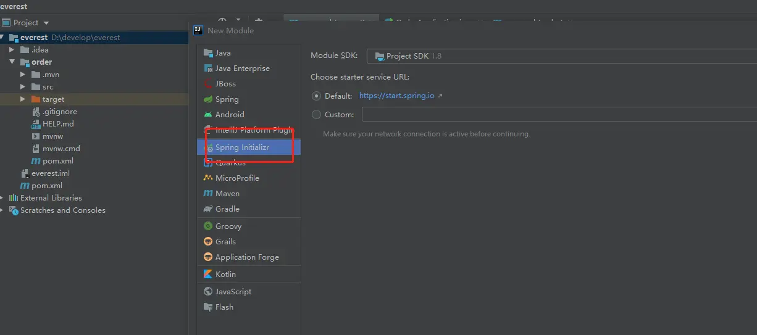This screenshot has width=757, height=335.
Task: Collapse the order module folder
Action: [x=12, y=62]
